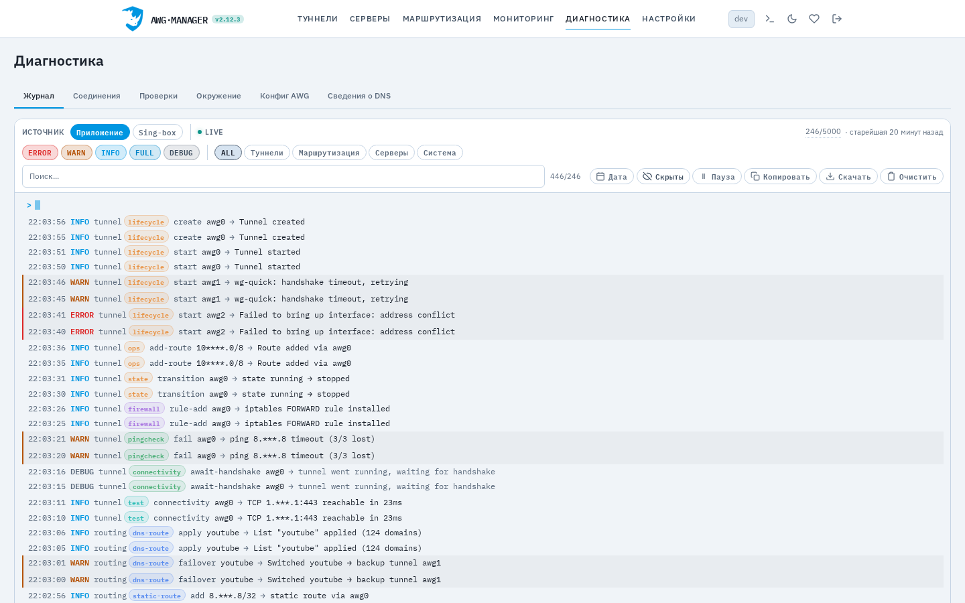The image size is (965, 603).
Task: Click test tag in 22:03:11 row
Action: pos(136,503)
